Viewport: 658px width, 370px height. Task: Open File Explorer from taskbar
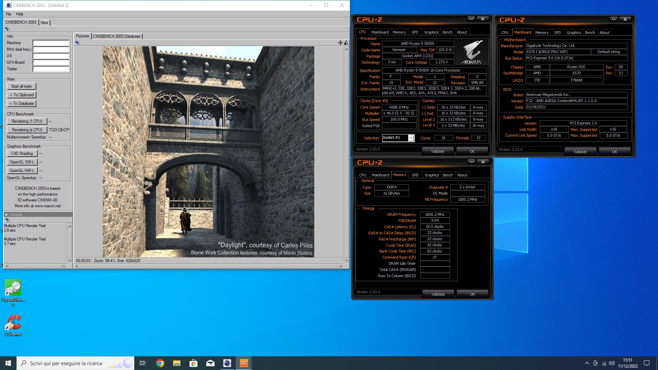(x=176, y=363)
